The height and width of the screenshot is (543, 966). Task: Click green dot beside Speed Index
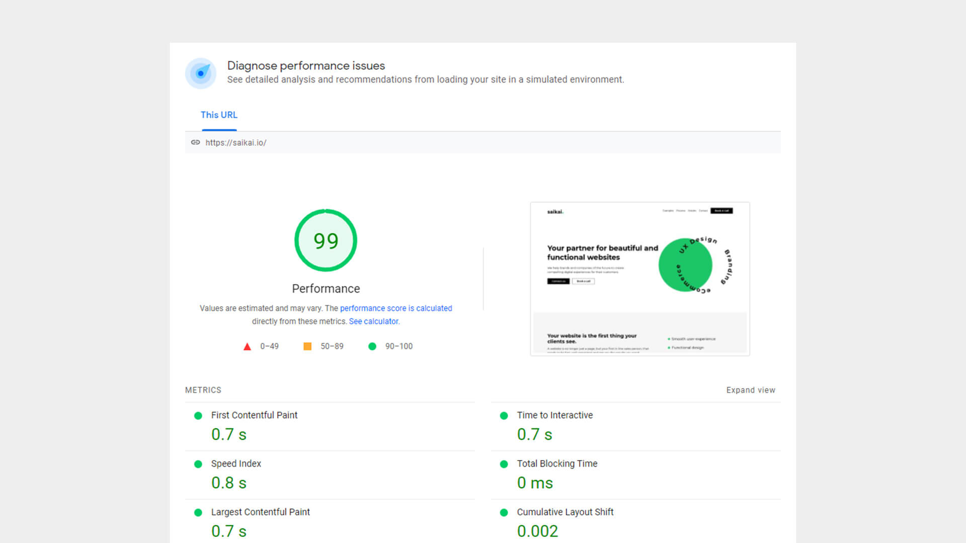[198, 464]
